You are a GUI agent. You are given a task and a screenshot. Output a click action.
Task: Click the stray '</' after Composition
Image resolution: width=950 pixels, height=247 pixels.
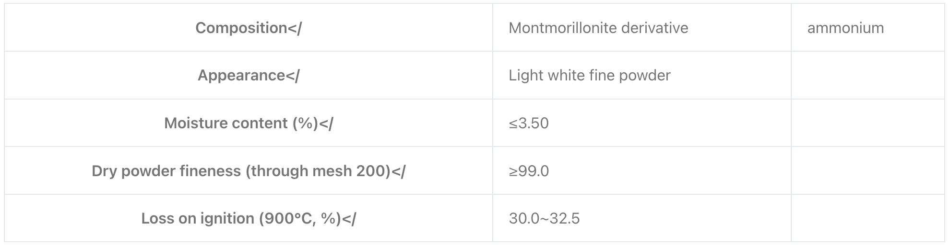point(295,28)
